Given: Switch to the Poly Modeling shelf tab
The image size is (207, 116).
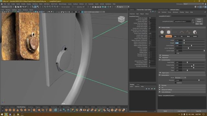Looking at the screenshot, I should [21, 107].
